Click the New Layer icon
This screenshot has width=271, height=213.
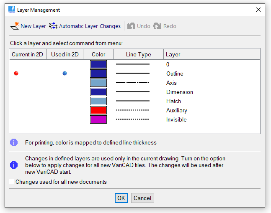coord(15,26)
